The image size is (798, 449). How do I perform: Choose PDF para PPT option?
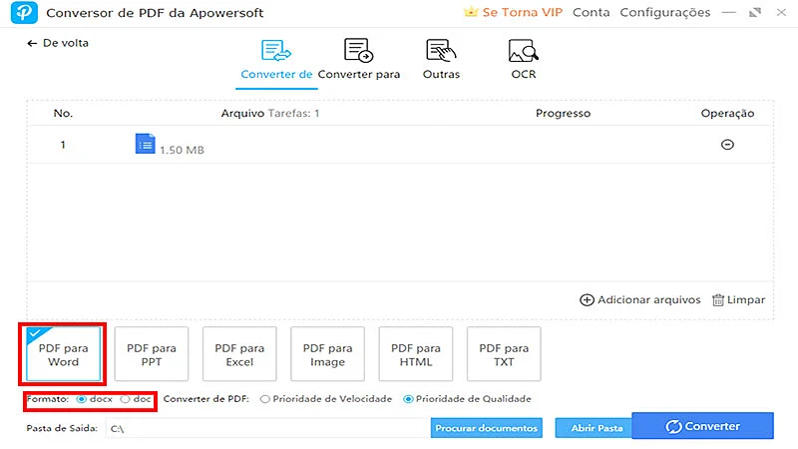click(x=152, y=354)
